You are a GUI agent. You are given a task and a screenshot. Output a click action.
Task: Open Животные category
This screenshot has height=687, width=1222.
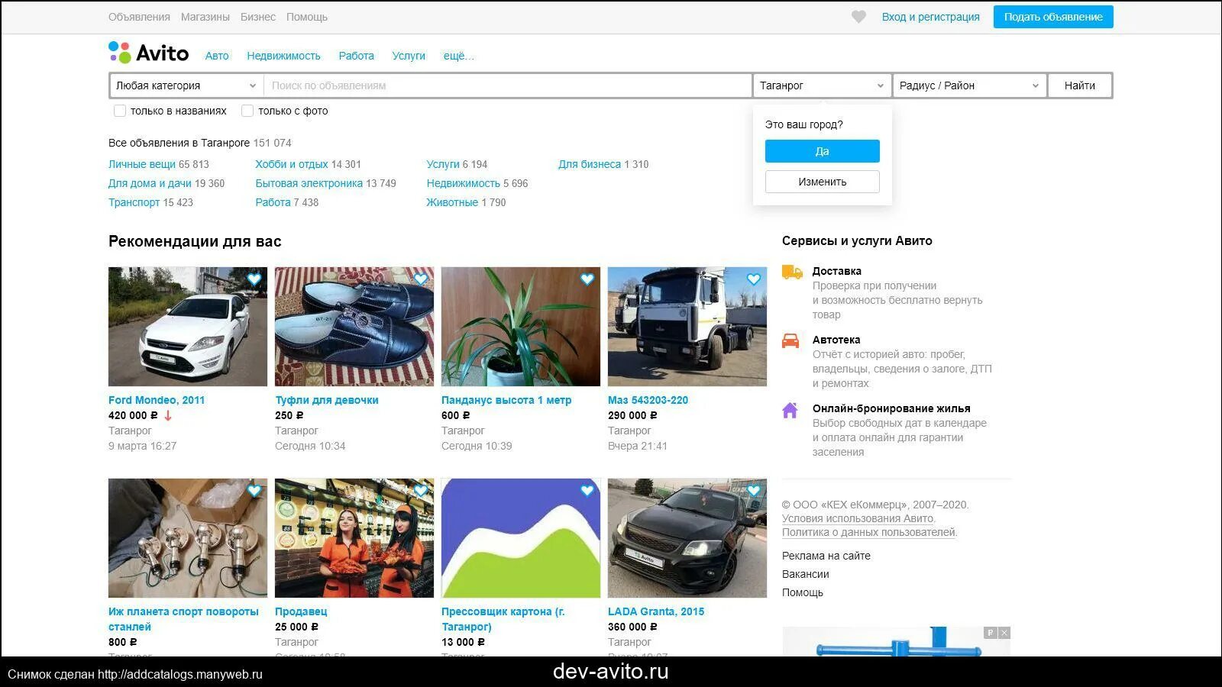tap(452, 202)
